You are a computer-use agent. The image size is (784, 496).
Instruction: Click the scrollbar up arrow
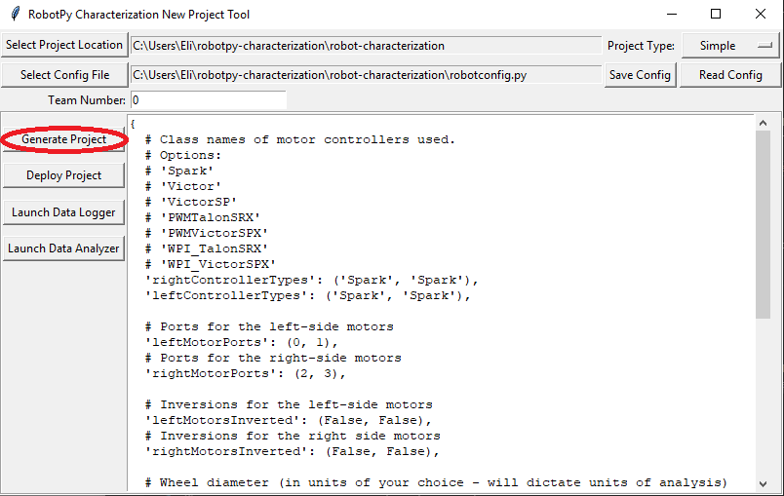click(763, 123)
